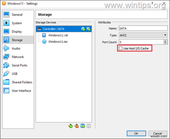
Task: Select the Windows11.iso optical disk
Action: tap(58, 42)
